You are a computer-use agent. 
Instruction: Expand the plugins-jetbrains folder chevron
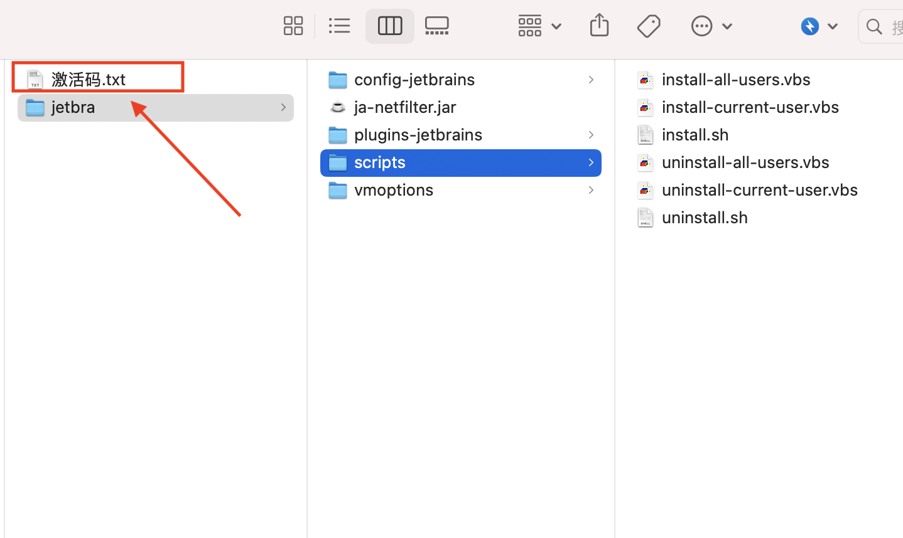pyautogui.click(x=591, y=135)
